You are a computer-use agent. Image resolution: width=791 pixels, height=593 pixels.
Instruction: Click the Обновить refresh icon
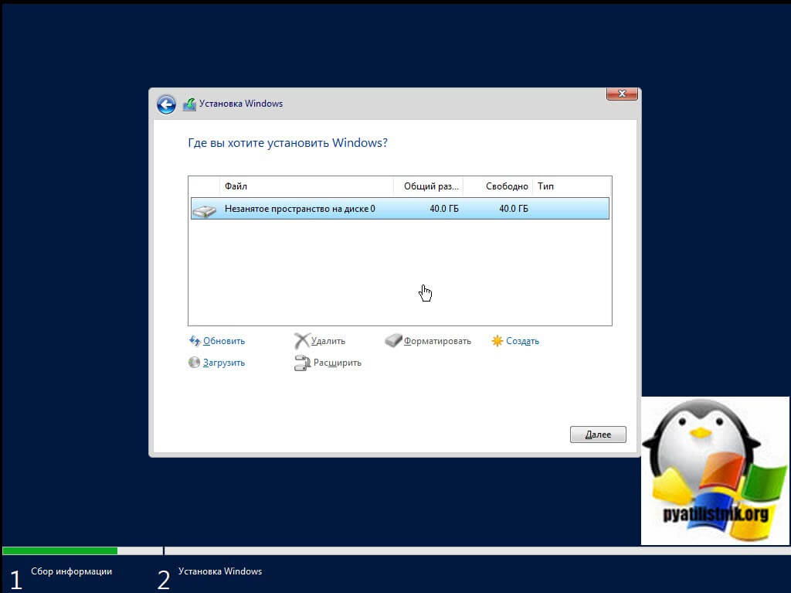point(195,341)
